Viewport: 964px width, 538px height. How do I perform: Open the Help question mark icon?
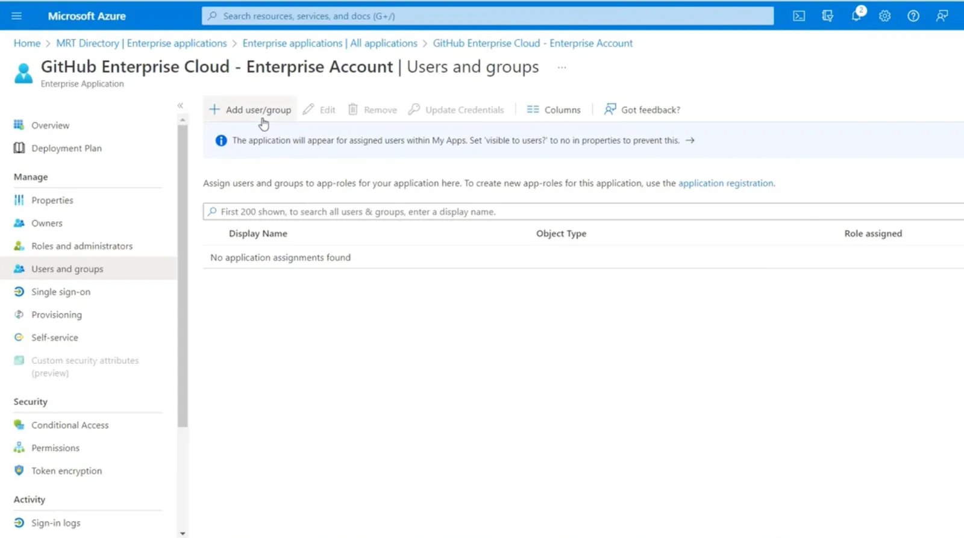tap(913, 16)
